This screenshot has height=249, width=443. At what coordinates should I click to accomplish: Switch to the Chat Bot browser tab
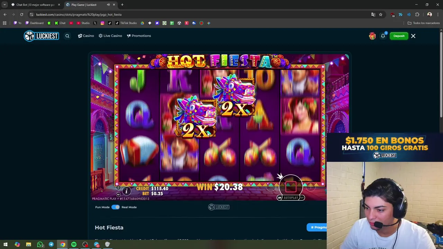coord(35,5)
